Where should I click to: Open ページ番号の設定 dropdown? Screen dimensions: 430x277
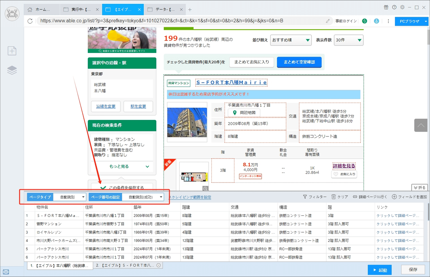click(143, 197)
